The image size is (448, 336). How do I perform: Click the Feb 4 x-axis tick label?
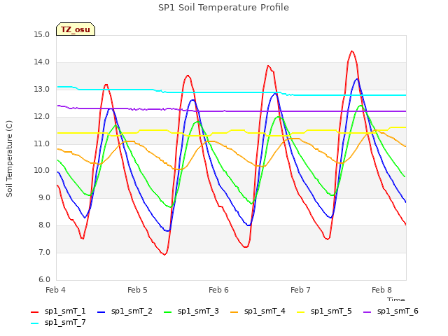(55, 290)
